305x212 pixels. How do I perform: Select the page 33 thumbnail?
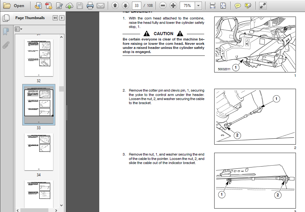(x=39, y=105)
